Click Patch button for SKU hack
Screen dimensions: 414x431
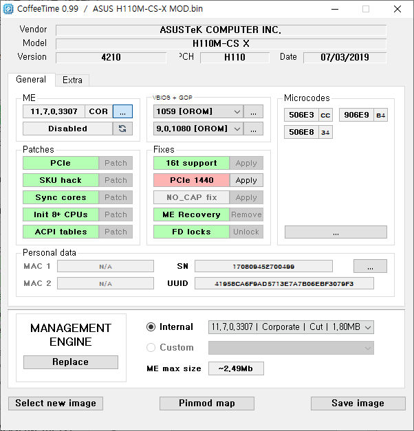116,180
